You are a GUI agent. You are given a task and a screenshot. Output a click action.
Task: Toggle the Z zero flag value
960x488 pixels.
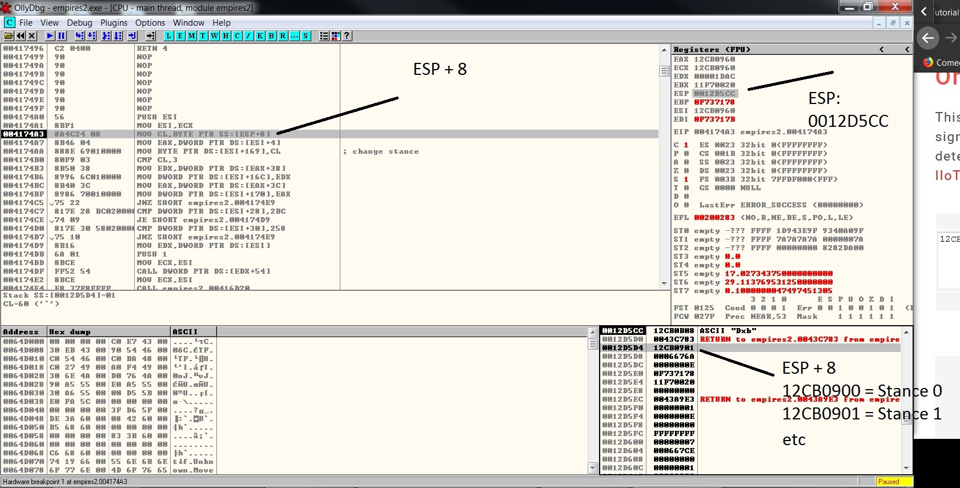[686, 171]
